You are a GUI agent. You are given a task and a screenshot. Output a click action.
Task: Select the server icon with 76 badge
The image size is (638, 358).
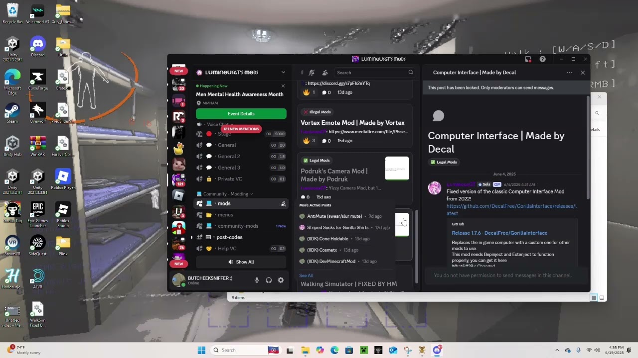click(x=178, y=243)
